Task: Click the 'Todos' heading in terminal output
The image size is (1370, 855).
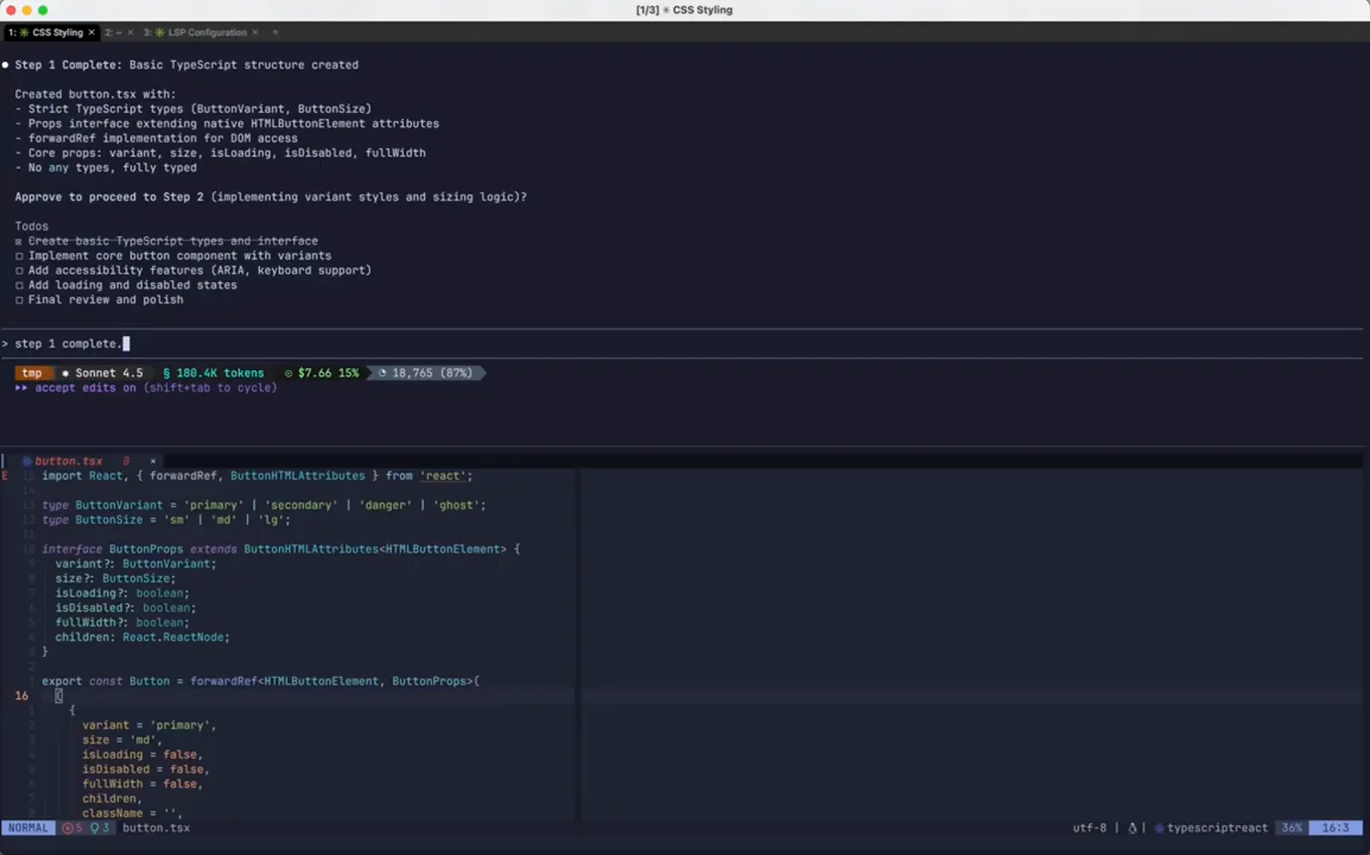Action: 32,226
